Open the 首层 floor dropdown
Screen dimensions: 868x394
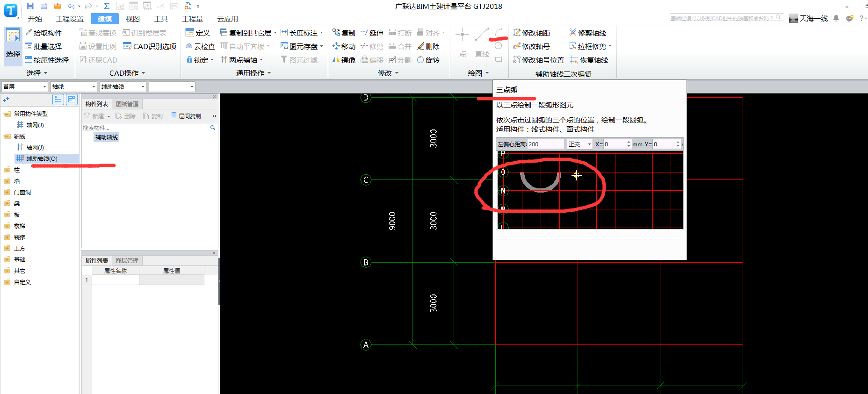point(25,86)
